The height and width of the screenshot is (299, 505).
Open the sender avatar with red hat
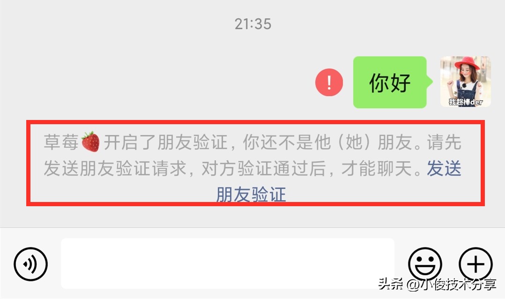coord(465,82)
